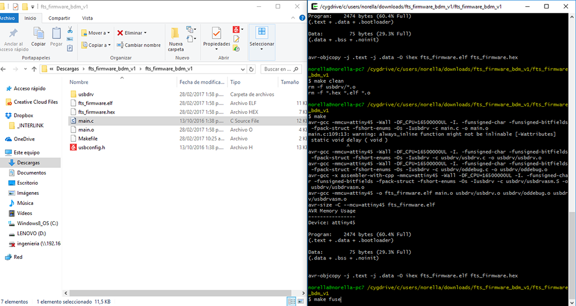
Task: Select fts_firmware.hex file
Action: (97, 112)
